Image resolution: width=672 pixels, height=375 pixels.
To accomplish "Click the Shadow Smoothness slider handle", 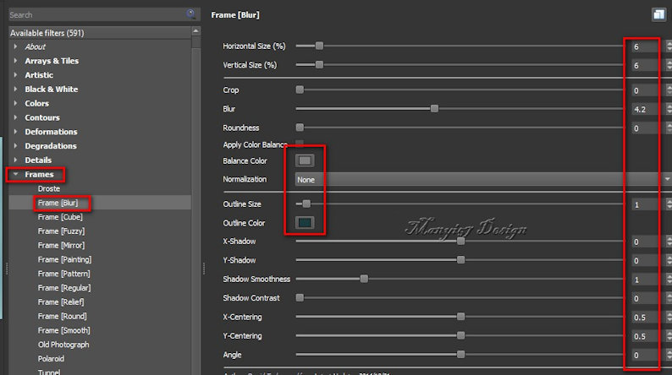I will click(364, 279).
